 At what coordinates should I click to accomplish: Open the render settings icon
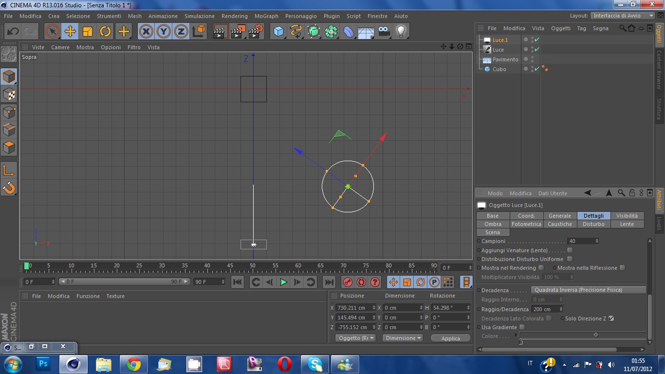(256, 32)
